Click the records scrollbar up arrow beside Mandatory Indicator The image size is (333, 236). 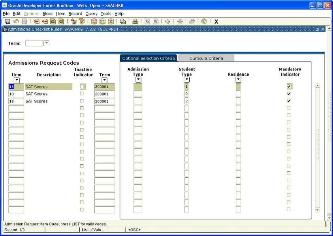pos(318,86)
